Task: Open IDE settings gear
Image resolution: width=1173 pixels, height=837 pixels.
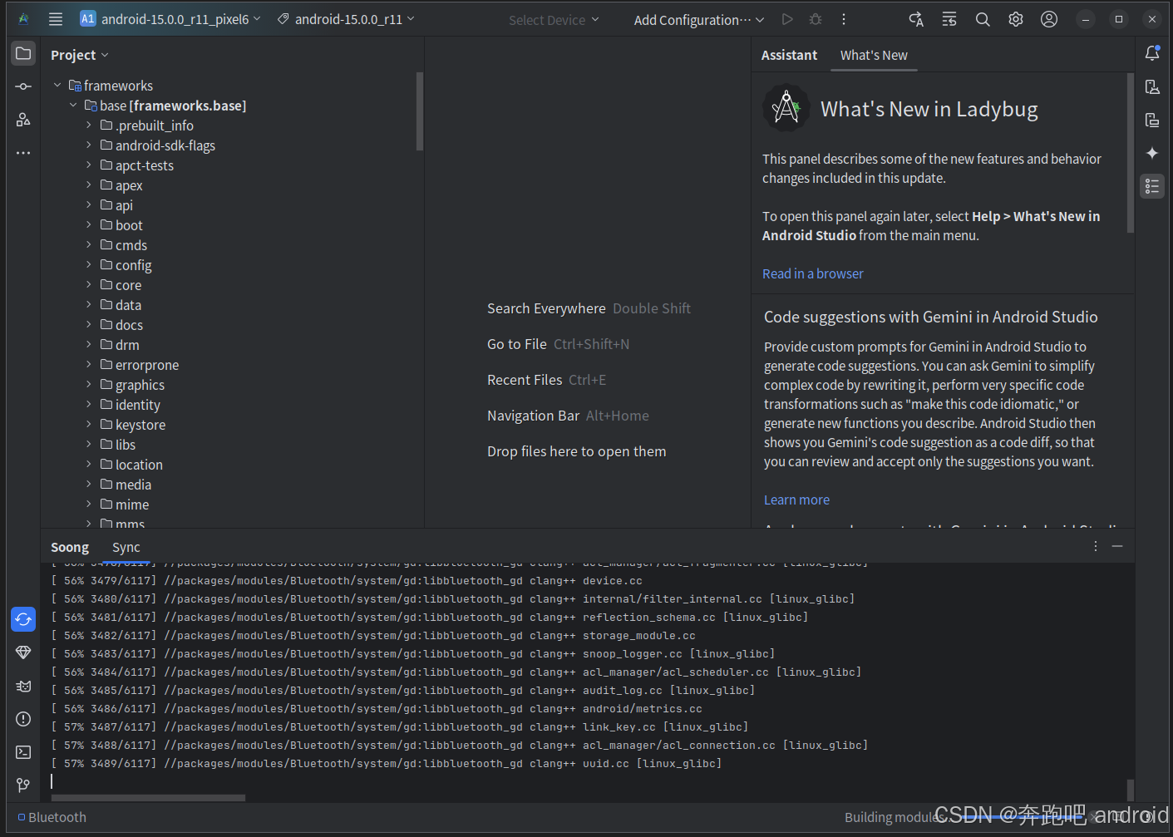Action: [1016, 19]
